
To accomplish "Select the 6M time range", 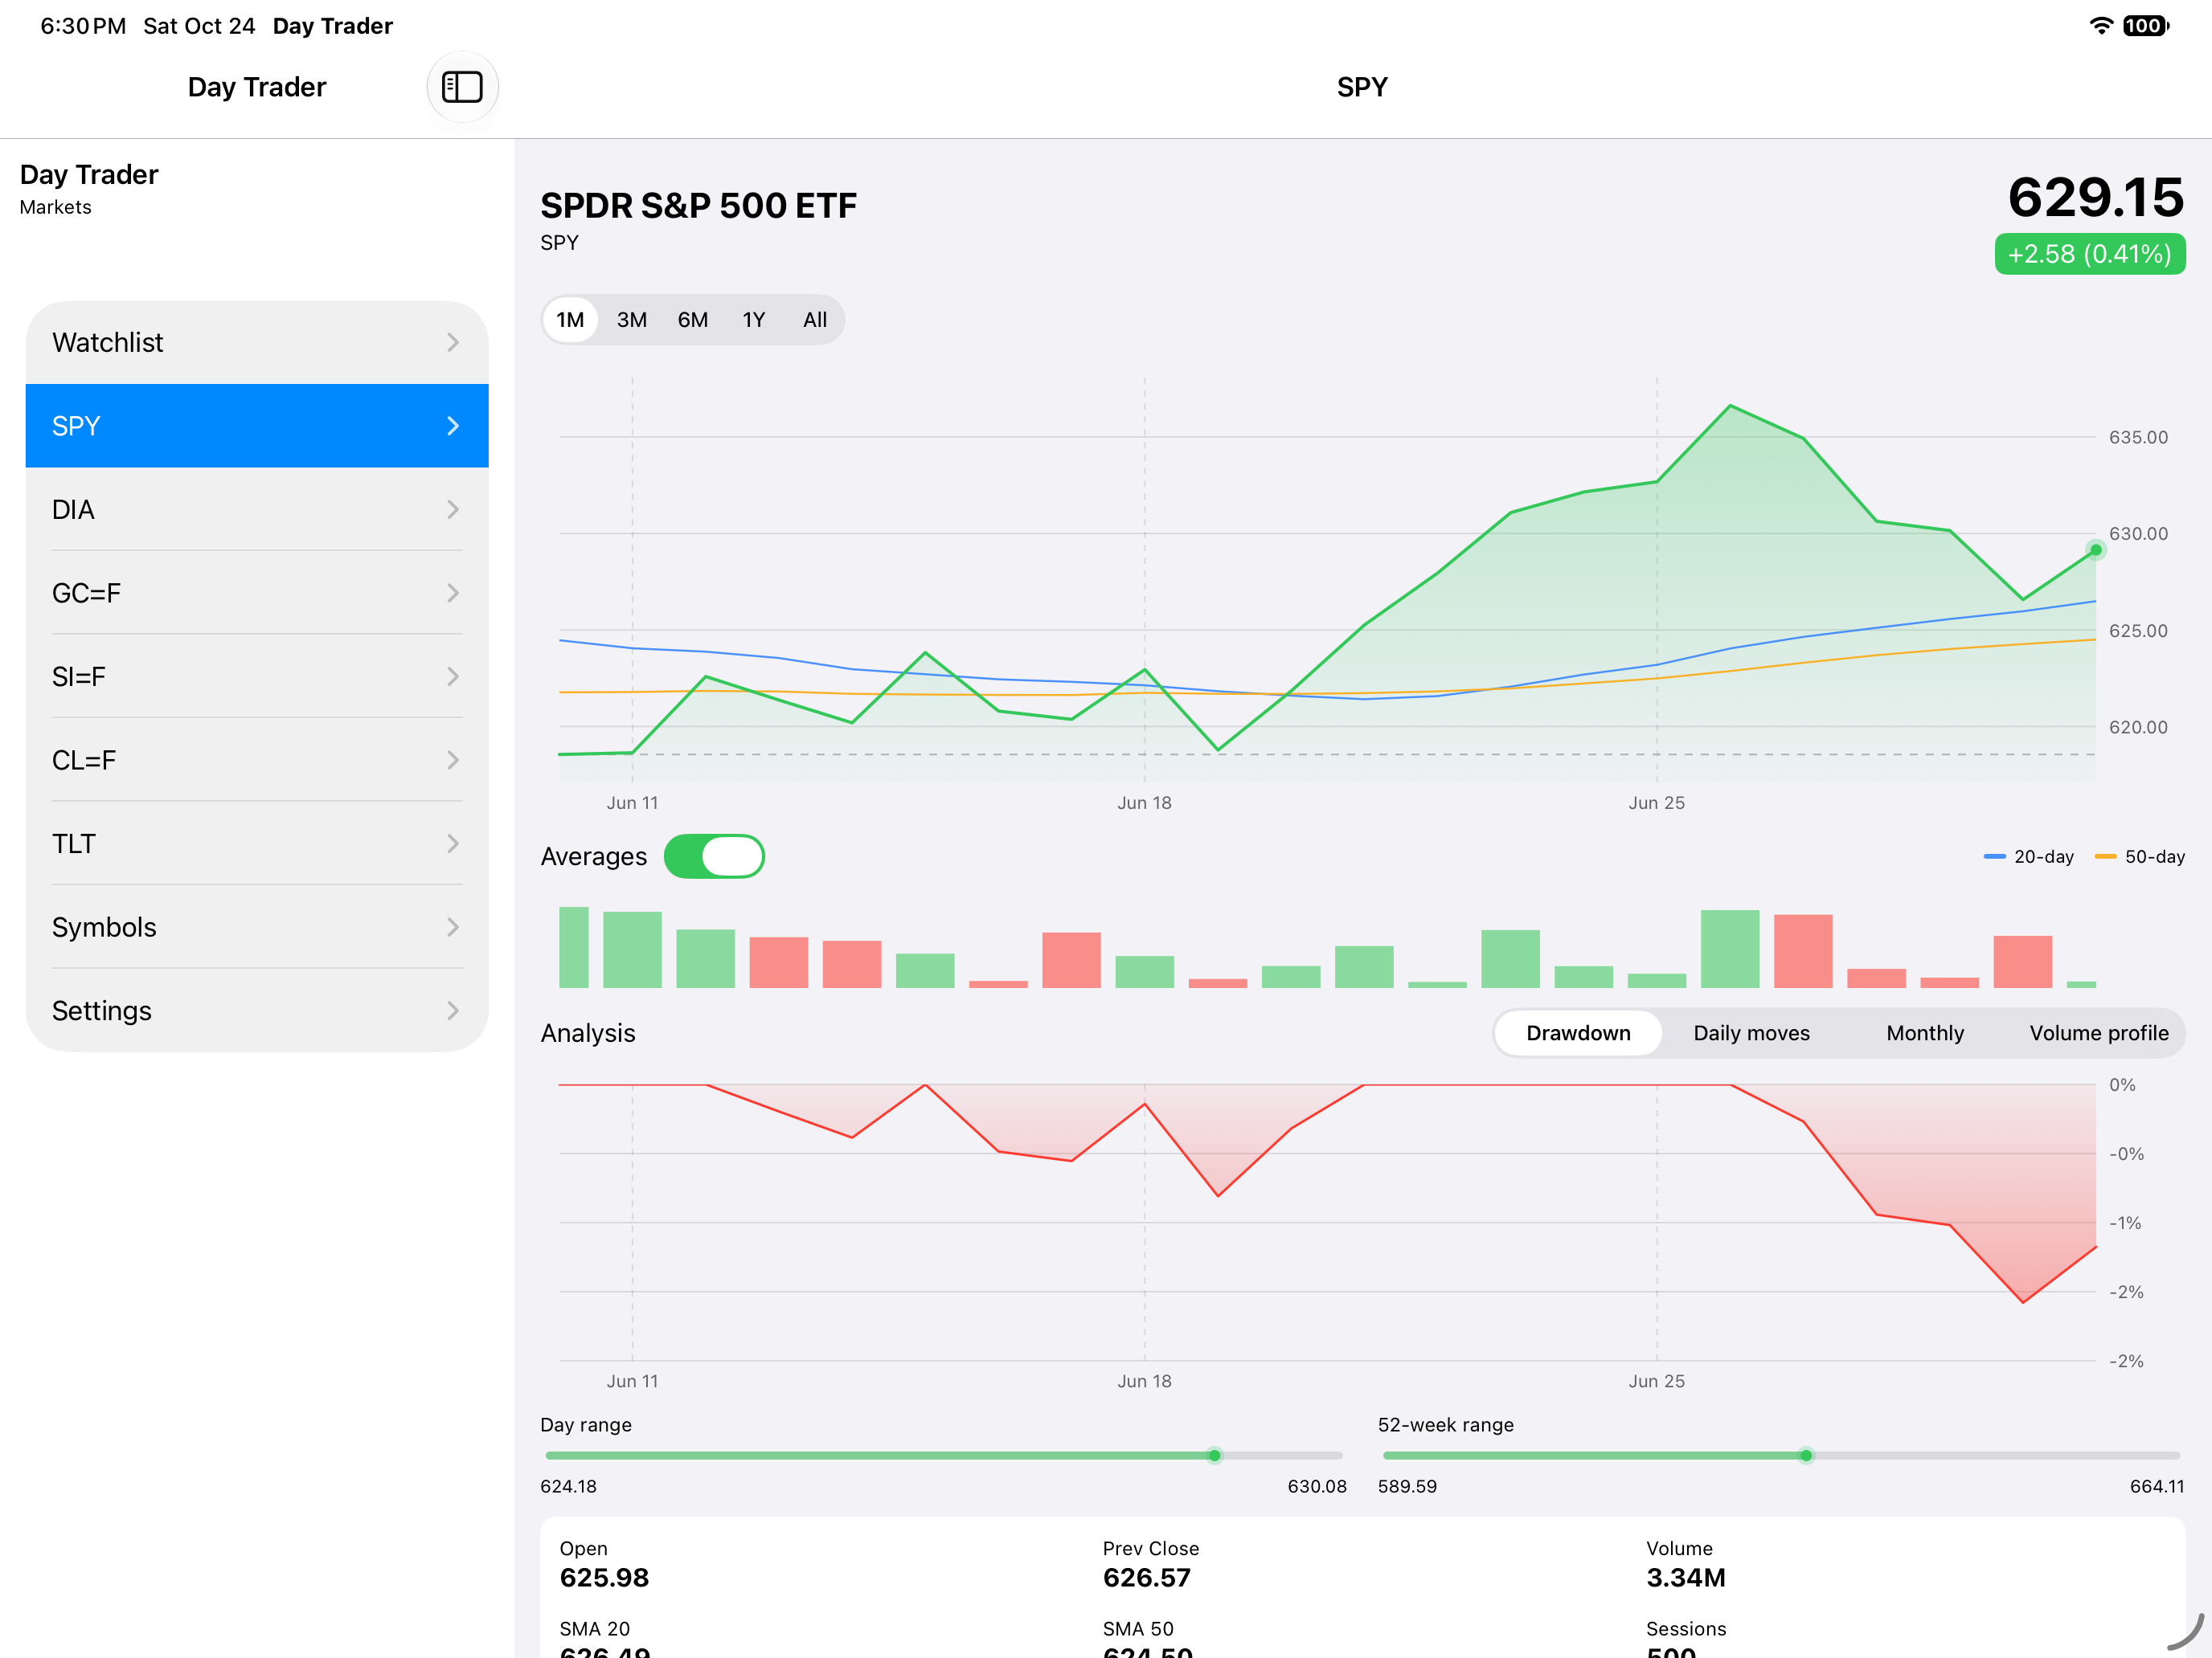I will point(692,320).
